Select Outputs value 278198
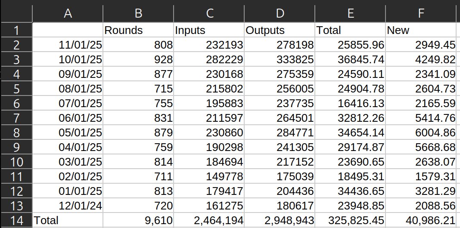This screenshot has width=460, height=228. [280, 45]
